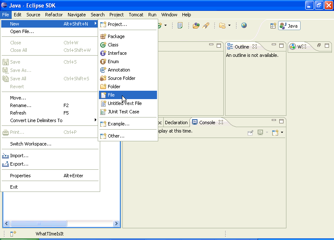Switch to the Declaration tab
Viewport: 334px width, 240px height.
[176, 123]
